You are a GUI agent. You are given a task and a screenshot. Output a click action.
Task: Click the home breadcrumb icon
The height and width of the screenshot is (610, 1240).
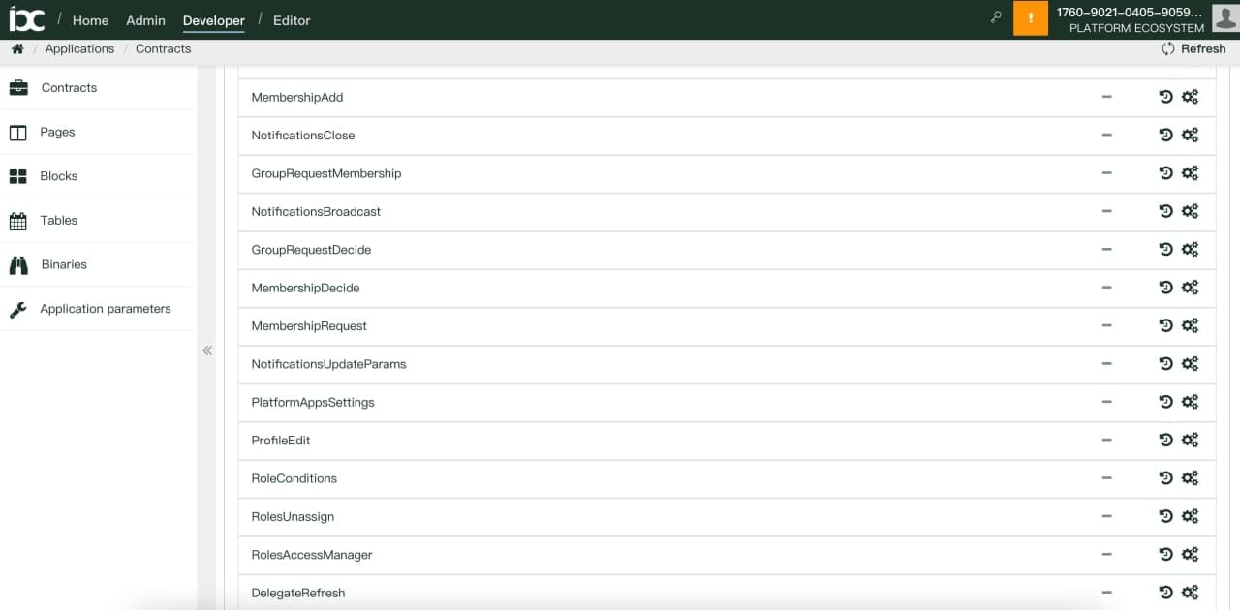pos(17,48)
